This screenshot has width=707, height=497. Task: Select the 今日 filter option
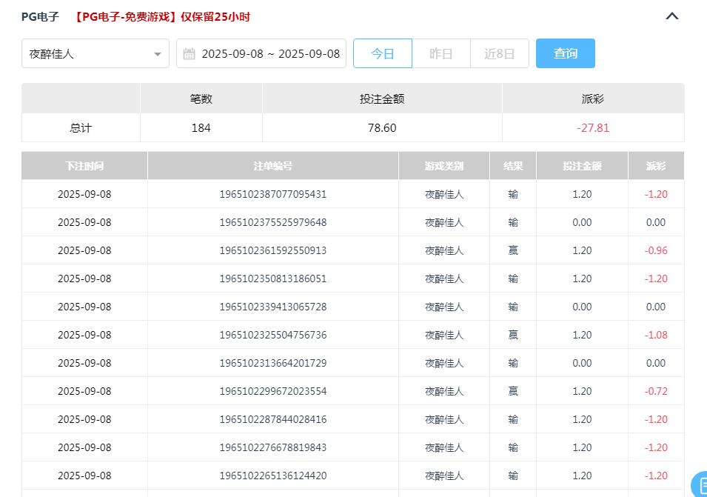tap(383, 53)
